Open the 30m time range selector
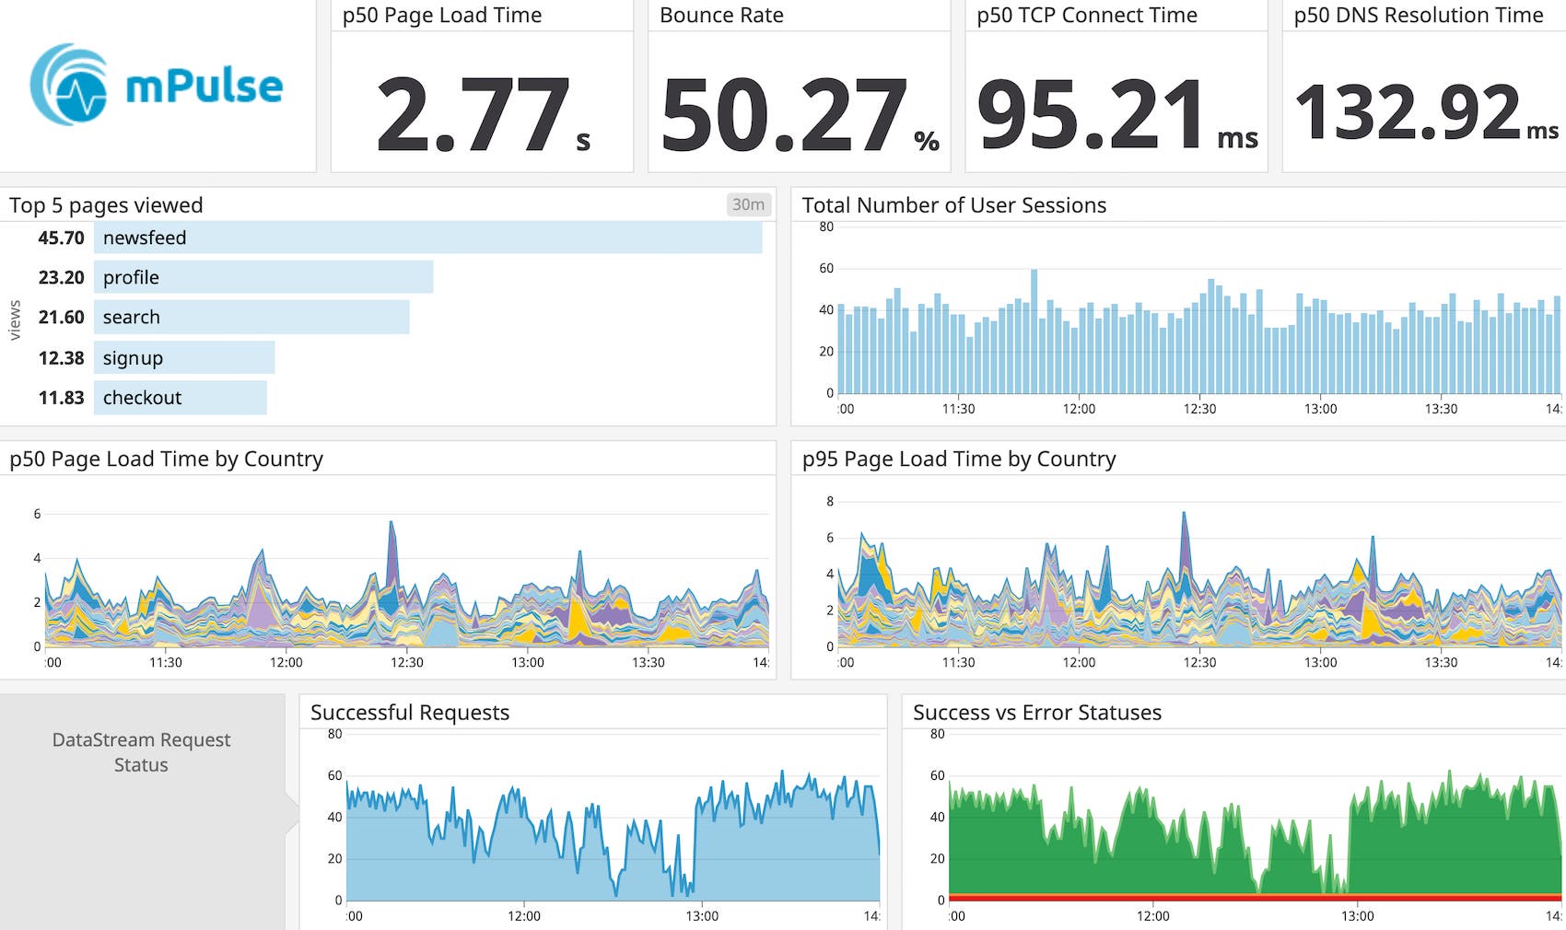The height and width of the screenshot is (930, 1566). click(747, 204)
